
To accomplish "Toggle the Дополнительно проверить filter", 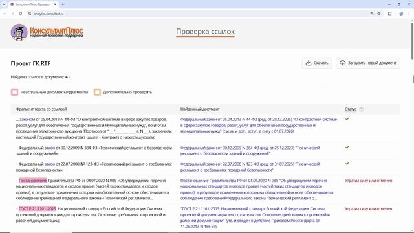I will point(97,92).
